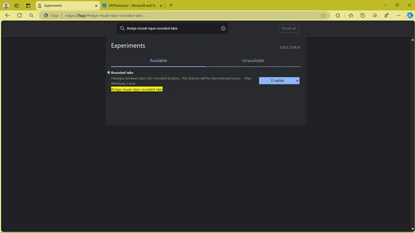Minimize the Edge window
This screenshot has height=233, width=415.
[x=385, y=5]
